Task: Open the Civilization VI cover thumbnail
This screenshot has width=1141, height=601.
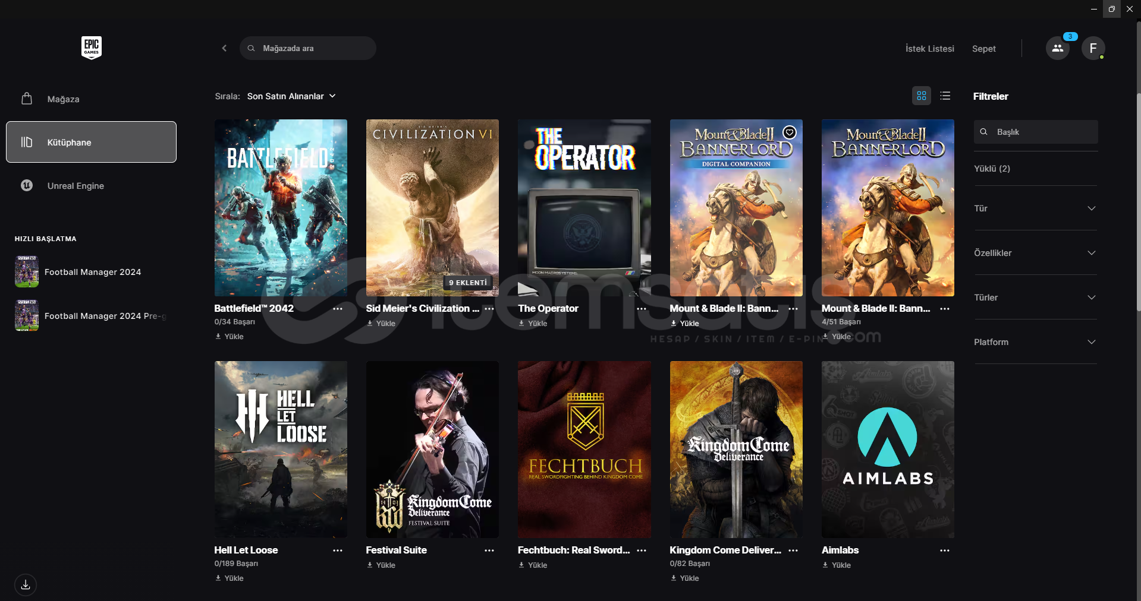Action: point(432,208)
